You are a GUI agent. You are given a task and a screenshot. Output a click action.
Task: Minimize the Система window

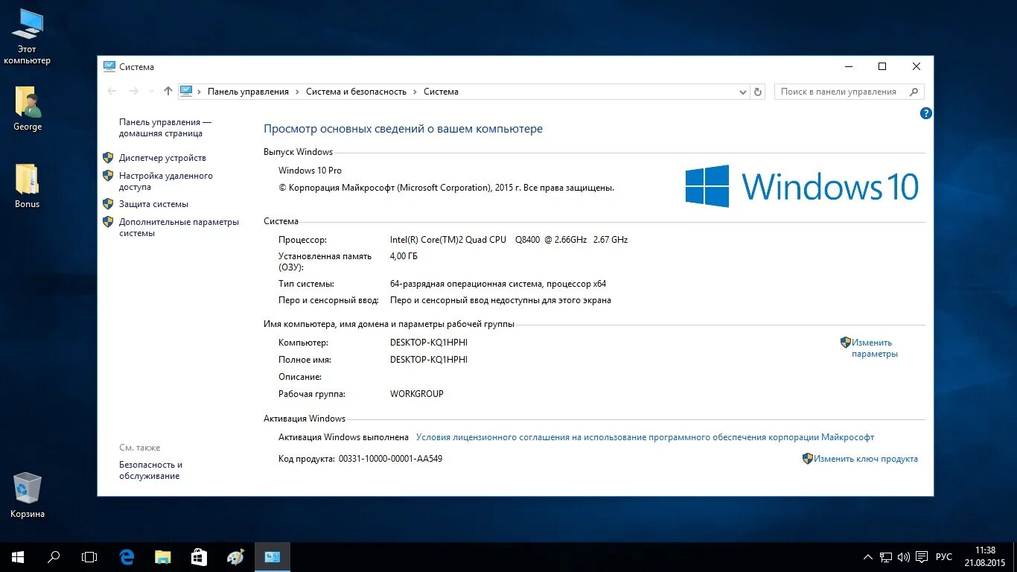click(848, 66)
